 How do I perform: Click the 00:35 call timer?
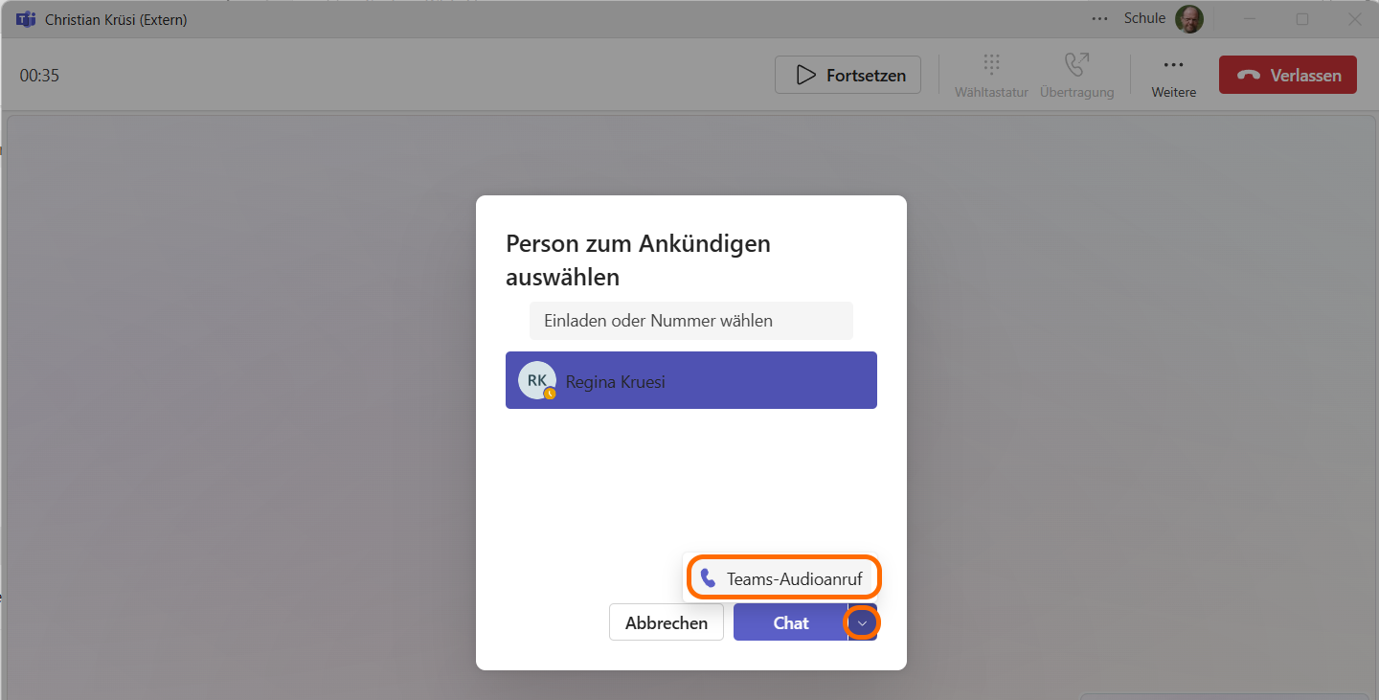click(x=39, y=76)
